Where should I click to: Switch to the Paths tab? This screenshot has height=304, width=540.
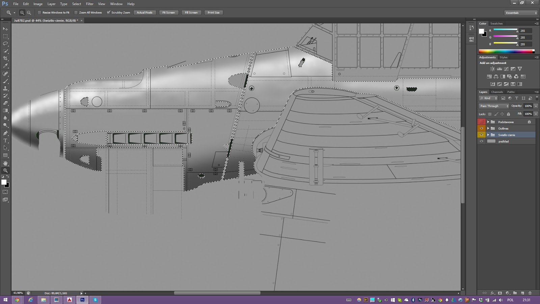pyautogui.click(x=511, y=92)
